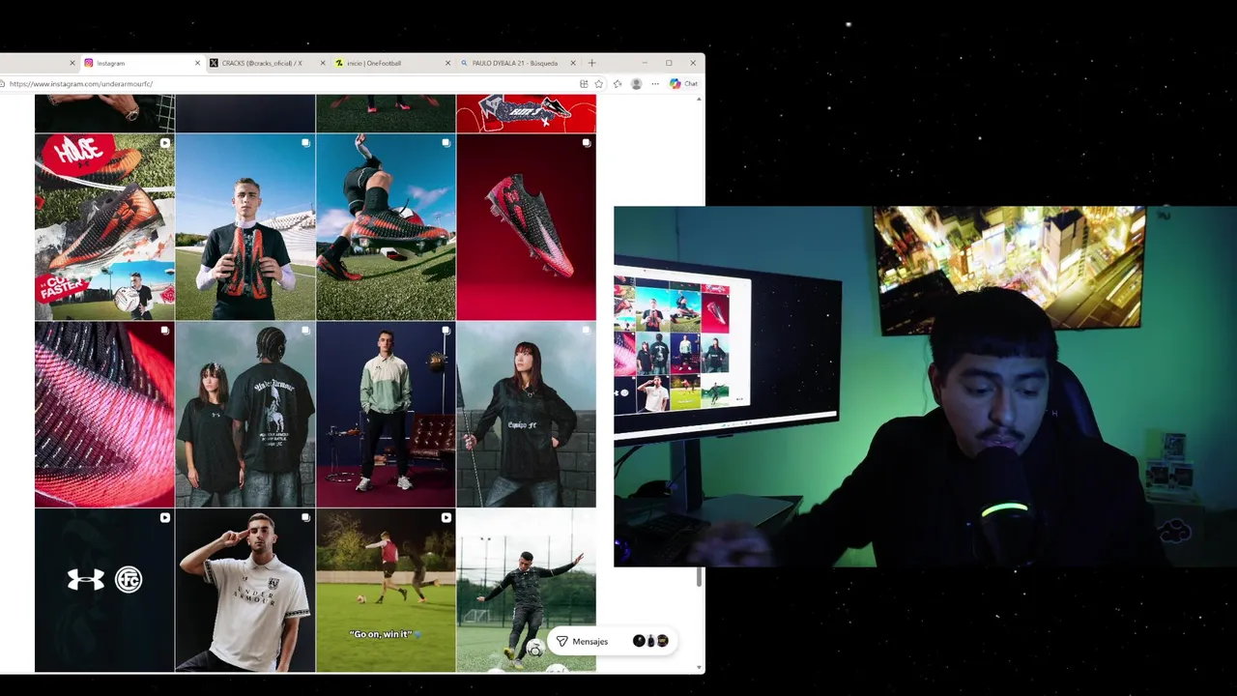Open Under Armour logo dark post
This screenshot has width=1237, height=696.
[104, 591]
